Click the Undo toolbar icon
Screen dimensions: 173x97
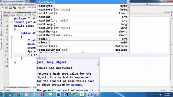pos(19,8)
